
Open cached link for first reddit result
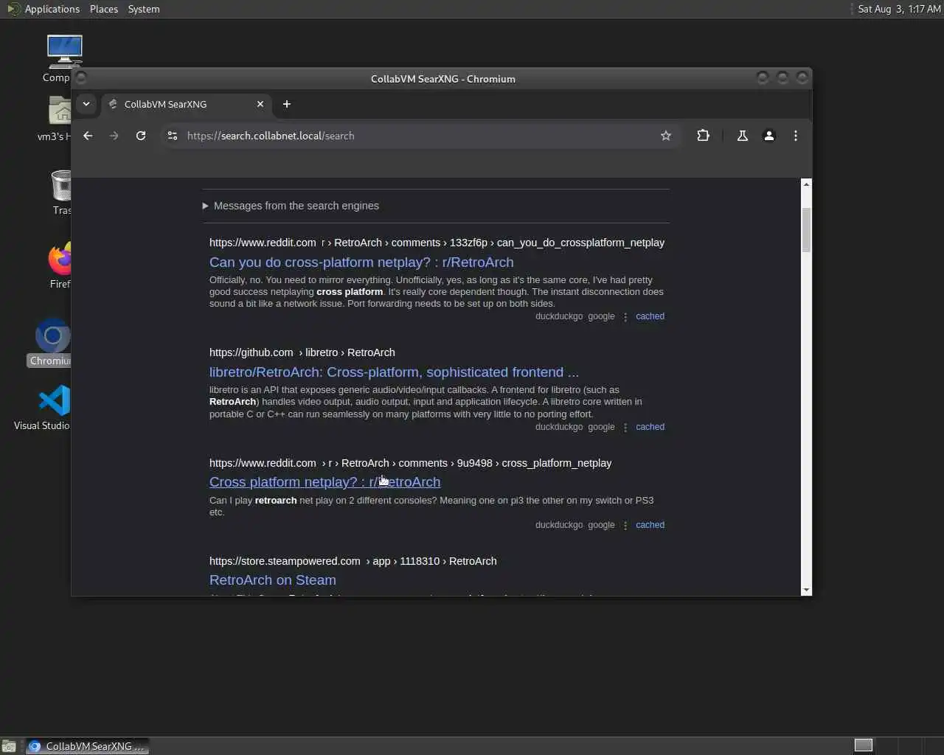tap(650, 316)
